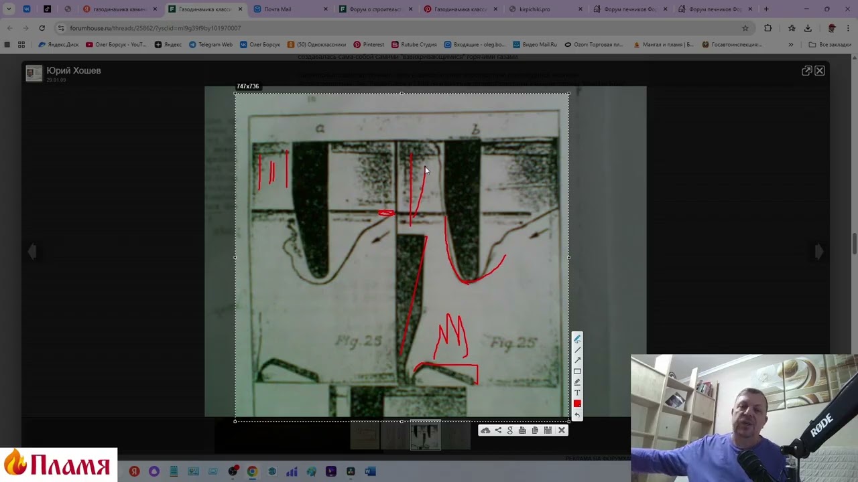Open the browser apps grid shortcut
The width and height of the screenshot is (858, 482).
coord(21,45)
